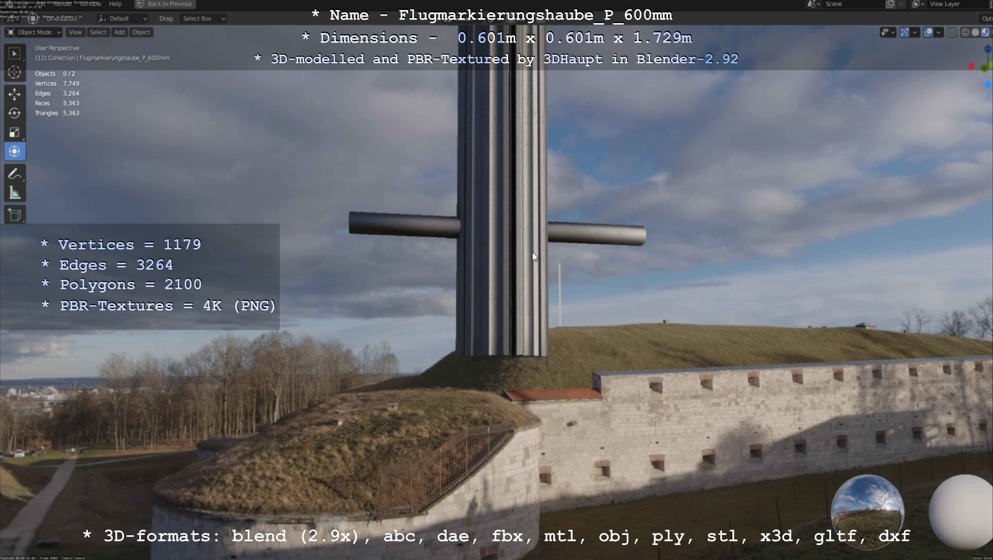Open the Window menu

click(90, 4)
